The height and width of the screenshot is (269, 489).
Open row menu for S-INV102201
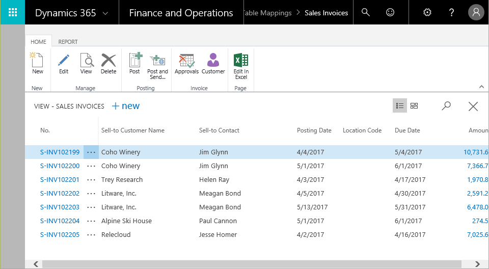(91, 180)
